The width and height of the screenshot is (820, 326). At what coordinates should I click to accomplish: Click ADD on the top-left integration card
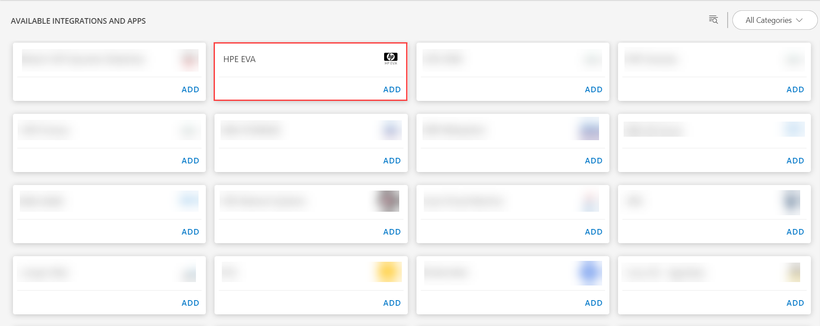[190, 89]
